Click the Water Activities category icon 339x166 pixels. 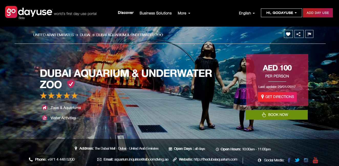(45, 118)
